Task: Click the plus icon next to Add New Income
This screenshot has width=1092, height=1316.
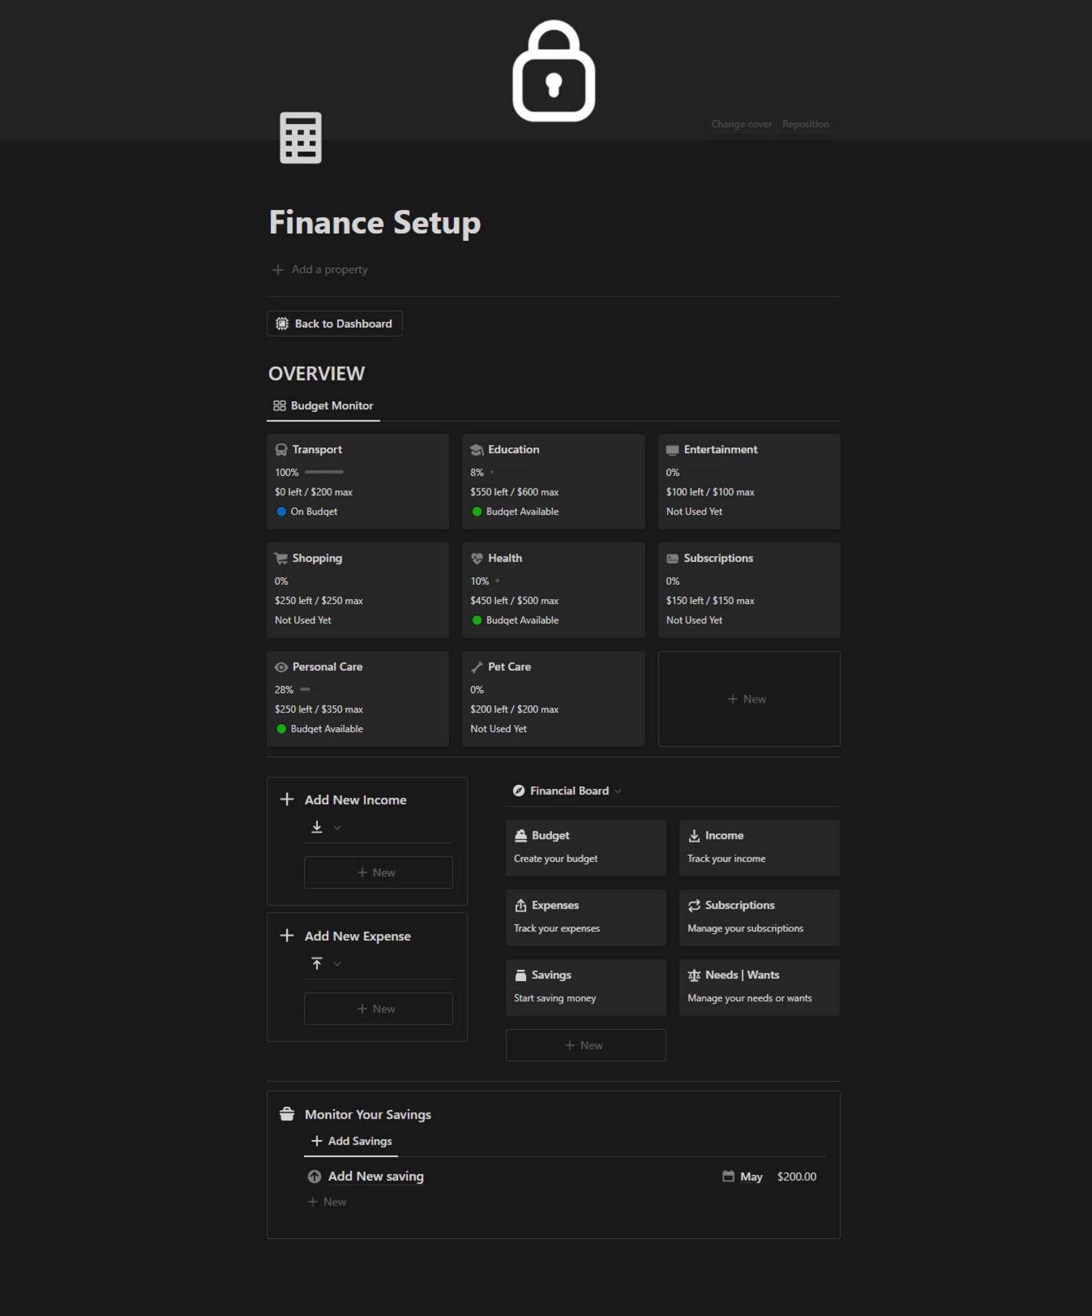Action: (287, 799)
